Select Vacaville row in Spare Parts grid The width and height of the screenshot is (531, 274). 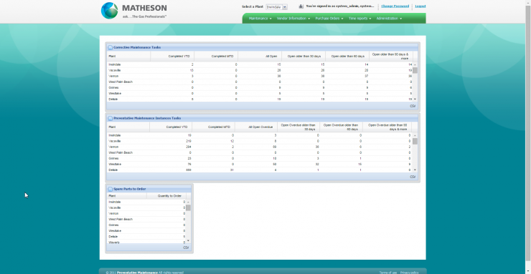tap(146, 208)
